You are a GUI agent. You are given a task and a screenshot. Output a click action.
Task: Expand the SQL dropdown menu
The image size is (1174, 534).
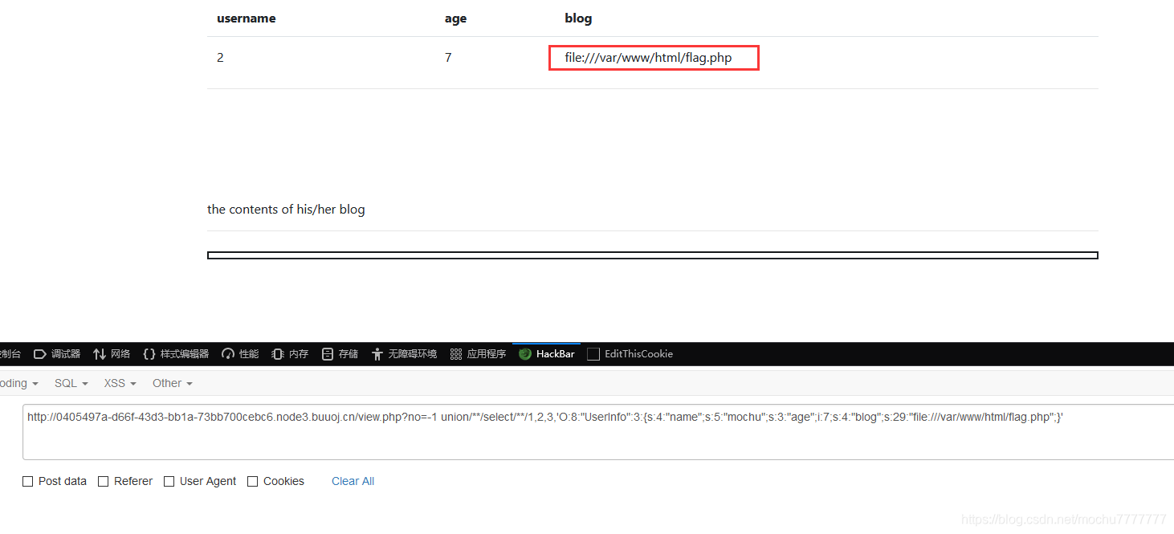(71, 383)
